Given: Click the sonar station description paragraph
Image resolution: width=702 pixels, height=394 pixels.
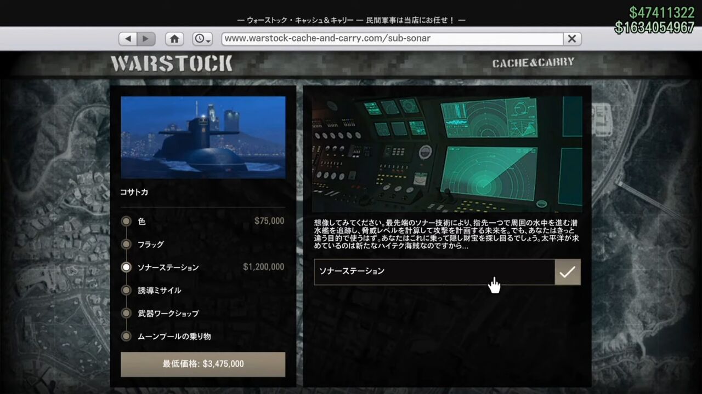Looking at the screenshot, I should click(x=446, y=235).
